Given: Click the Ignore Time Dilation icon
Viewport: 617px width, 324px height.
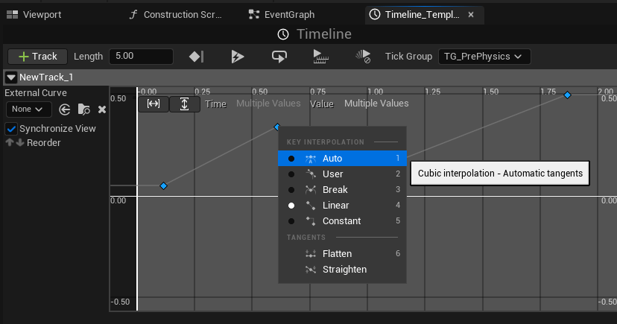Looking at the screenshot, I should pos(363,57).
